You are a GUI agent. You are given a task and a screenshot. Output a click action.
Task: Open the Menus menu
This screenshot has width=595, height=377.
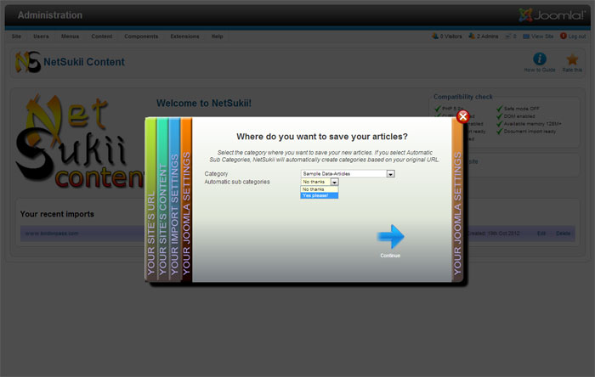click(x=70, y=37)
